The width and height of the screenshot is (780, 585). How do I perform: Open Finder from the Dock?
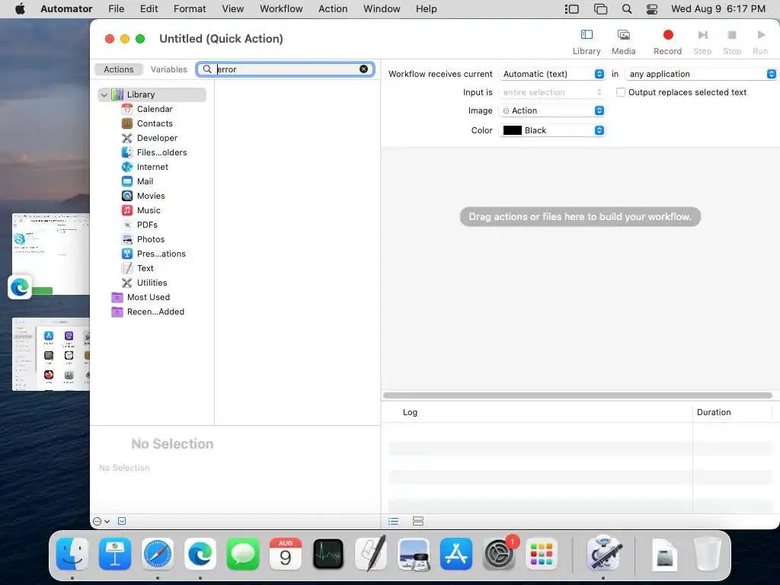pos(72,554)
